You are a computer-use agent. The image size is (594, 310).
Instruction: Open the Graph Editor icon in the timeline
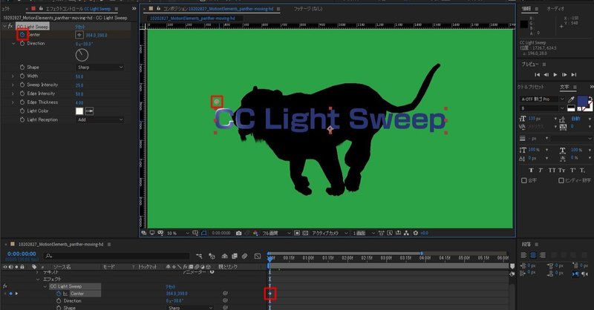point(258,257)
